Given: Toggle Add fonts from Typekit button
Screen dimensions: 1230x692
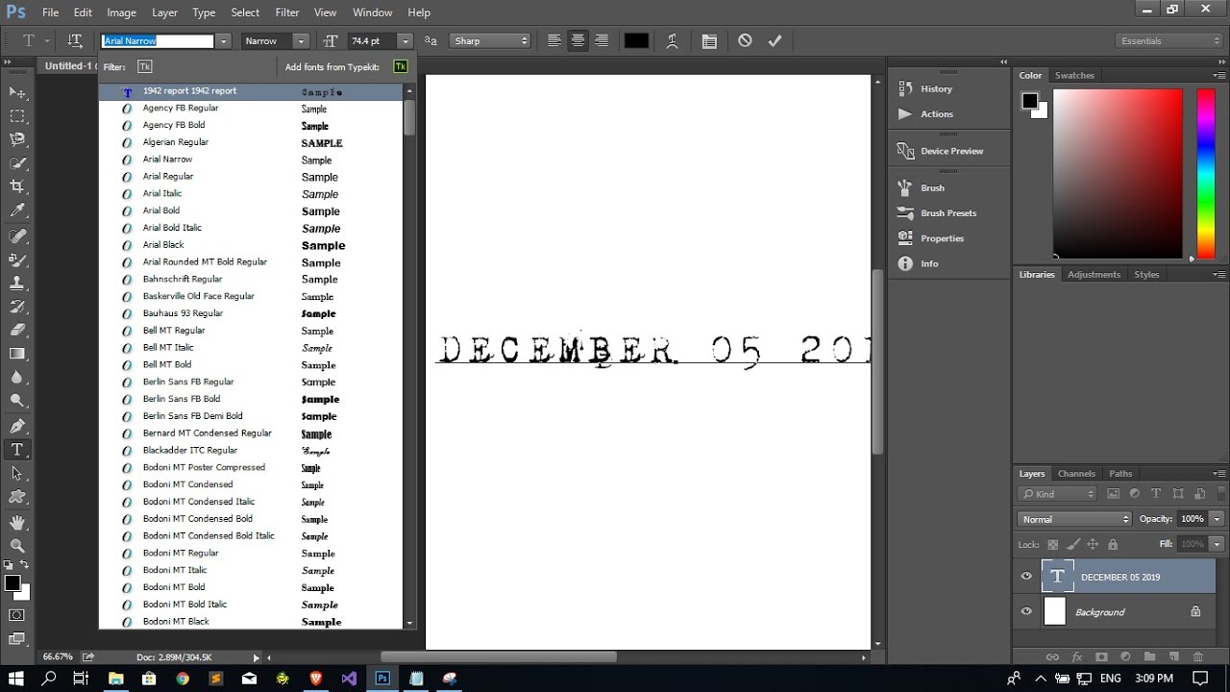Looking at the screenshot, I should tap(401, 66).
